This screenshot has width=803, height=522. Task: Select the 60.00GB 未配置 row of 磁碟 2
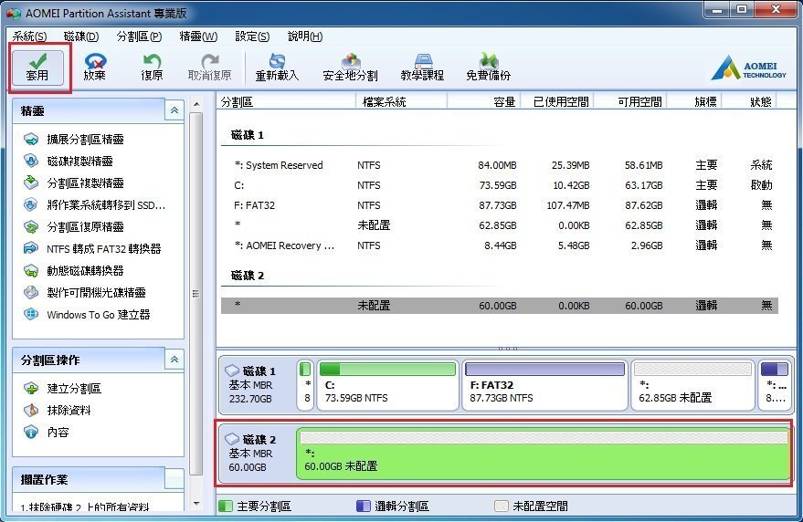500,306
